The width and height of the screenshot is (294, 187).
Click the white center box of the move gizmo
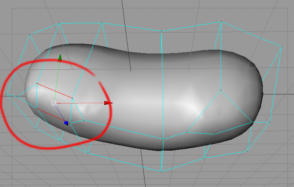click(x=54, y=103)
